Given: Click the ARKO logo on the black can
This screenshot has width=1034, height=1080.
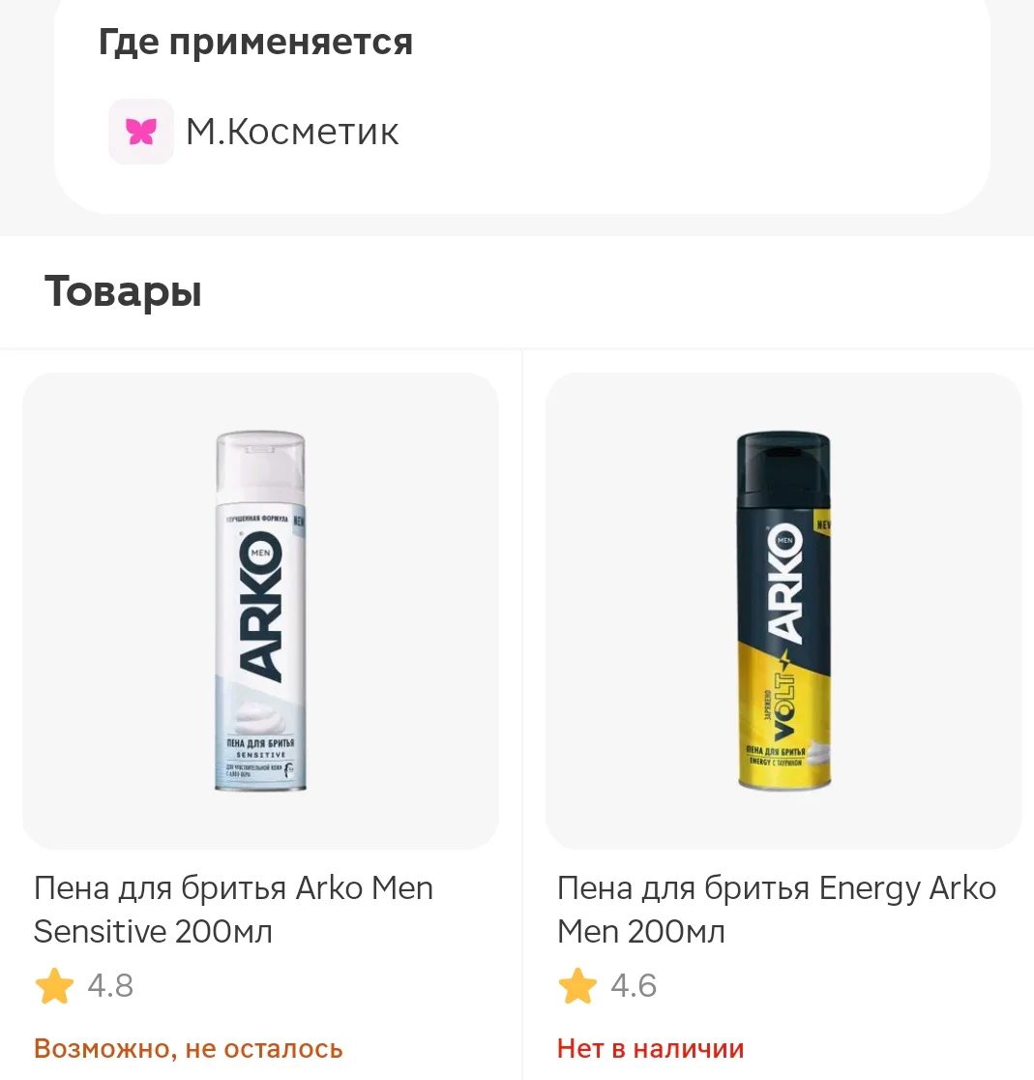Looking at the screenshot, I should [785, 582].
